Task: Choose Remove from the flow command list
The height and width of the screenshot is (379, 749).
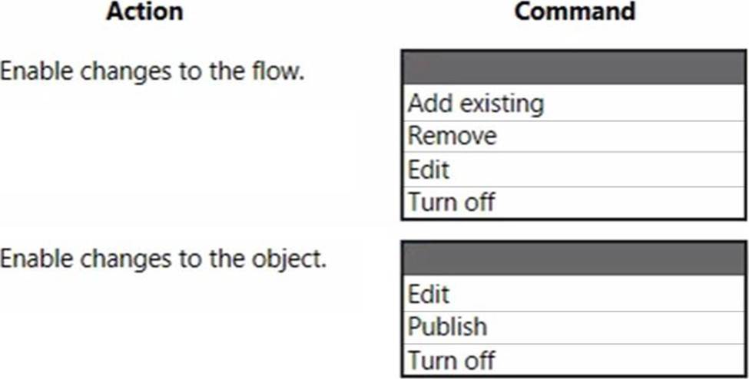Action: pos(573,136)
